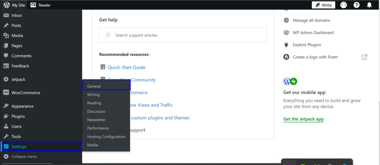Click the Appearance paintbrush icon
Viewport: 380px width, 165px height.
tap(6, 106)
